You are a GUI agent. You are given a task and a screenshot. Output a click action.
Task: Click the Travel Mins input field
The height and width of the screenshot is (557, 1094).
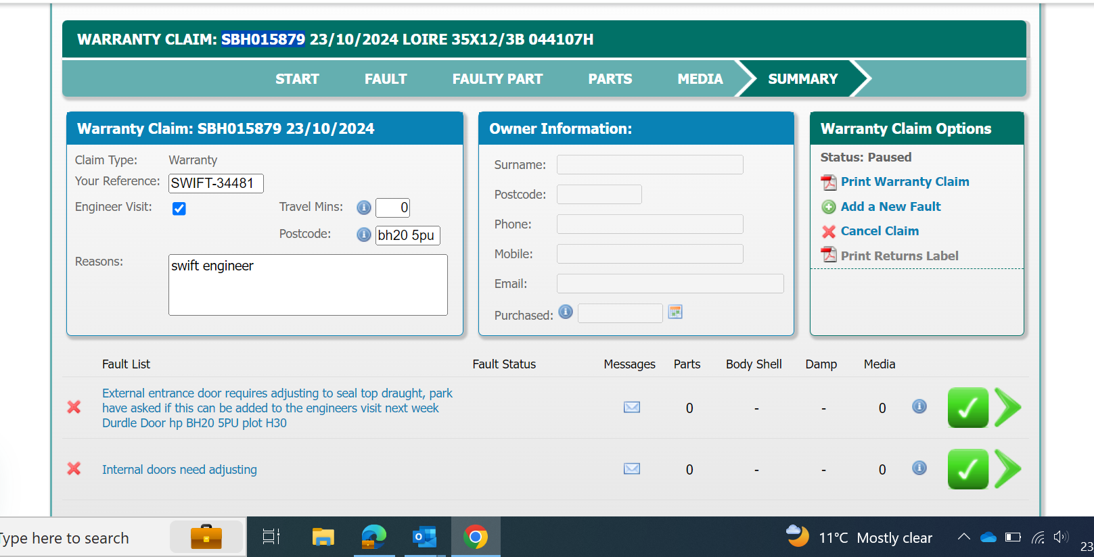(392, 208)
